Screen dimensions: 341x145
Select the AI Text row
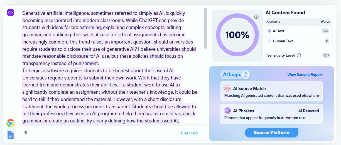pos(298,31)
